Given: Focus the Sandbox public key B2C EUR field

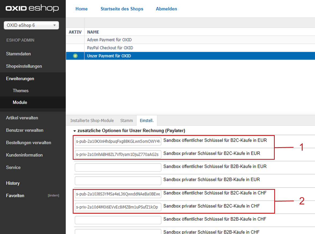Looking at the screenshot, I should (x=118, y=141).
